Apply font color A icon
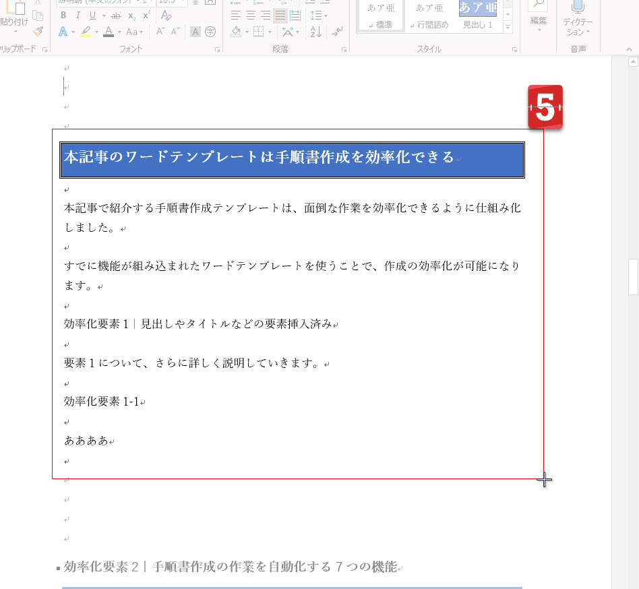Screen dimensions: 639x589 pos(109,32)
